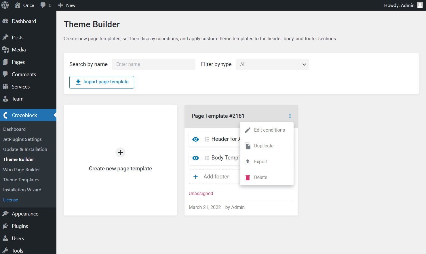Click the Media icon in sidebar
Image resolution: width=426 pixels, height=254 pixels.
5,49
